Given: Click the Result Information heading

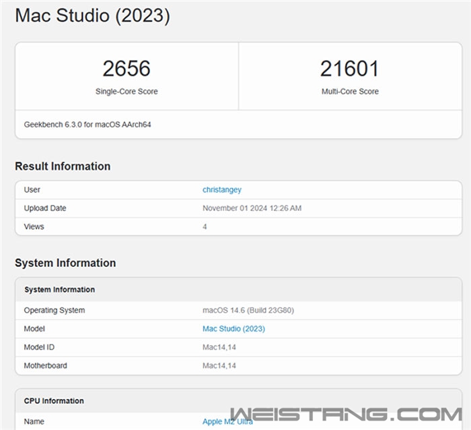Looking at the screenshot, I should click(63, 166).
